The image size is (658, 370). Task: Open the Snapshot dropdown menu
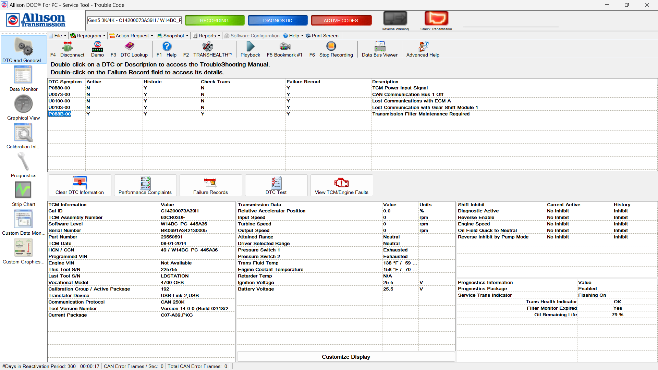[x=173, y=36]
